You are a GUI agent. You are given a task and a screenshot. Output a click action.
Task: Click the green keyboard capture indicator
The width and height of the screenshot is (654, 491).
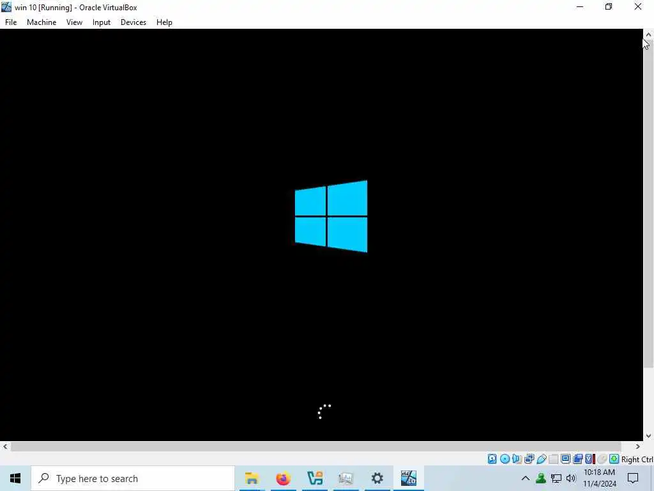point(614,459)
